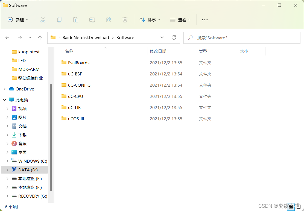Sort by the 修改日期 column header
This screenshot has width=304, height=211.
(158, 51)
